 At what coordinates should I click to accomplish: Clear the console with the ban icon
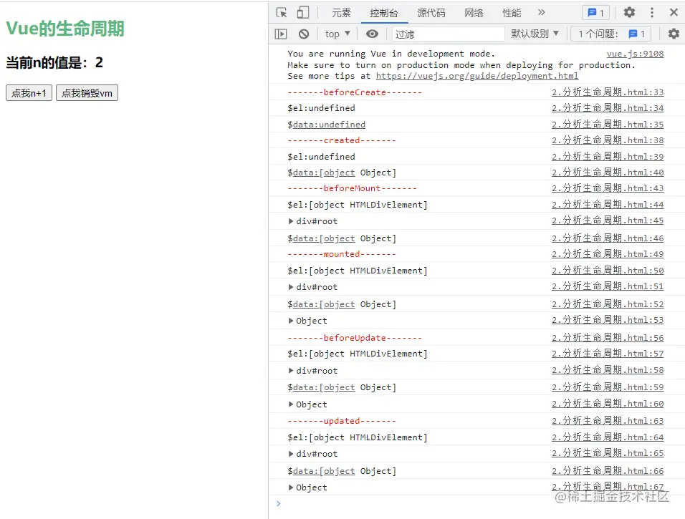point(304,34)
